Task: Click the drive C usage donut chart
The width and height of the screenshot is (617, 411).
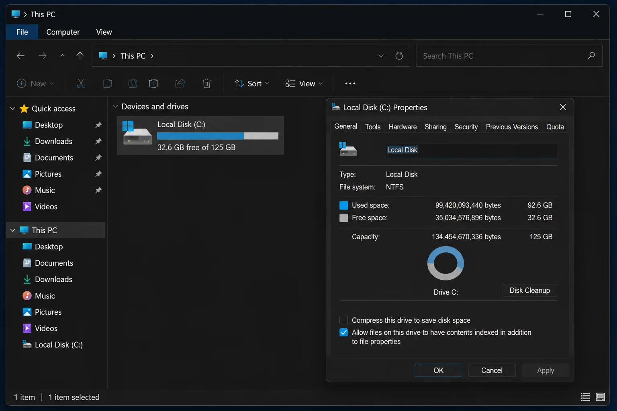Action: coord(445,263)
